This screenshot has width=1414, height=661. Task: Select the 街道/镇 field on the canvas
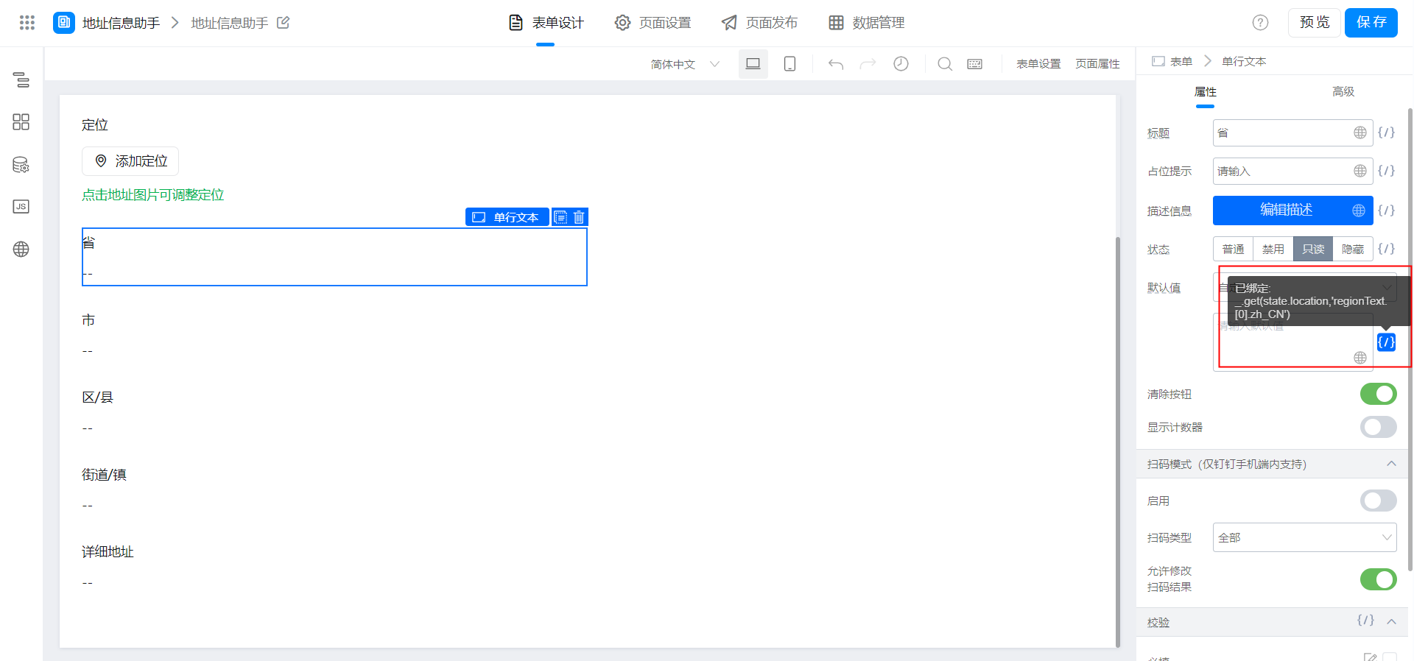click(x=334, y=489)
